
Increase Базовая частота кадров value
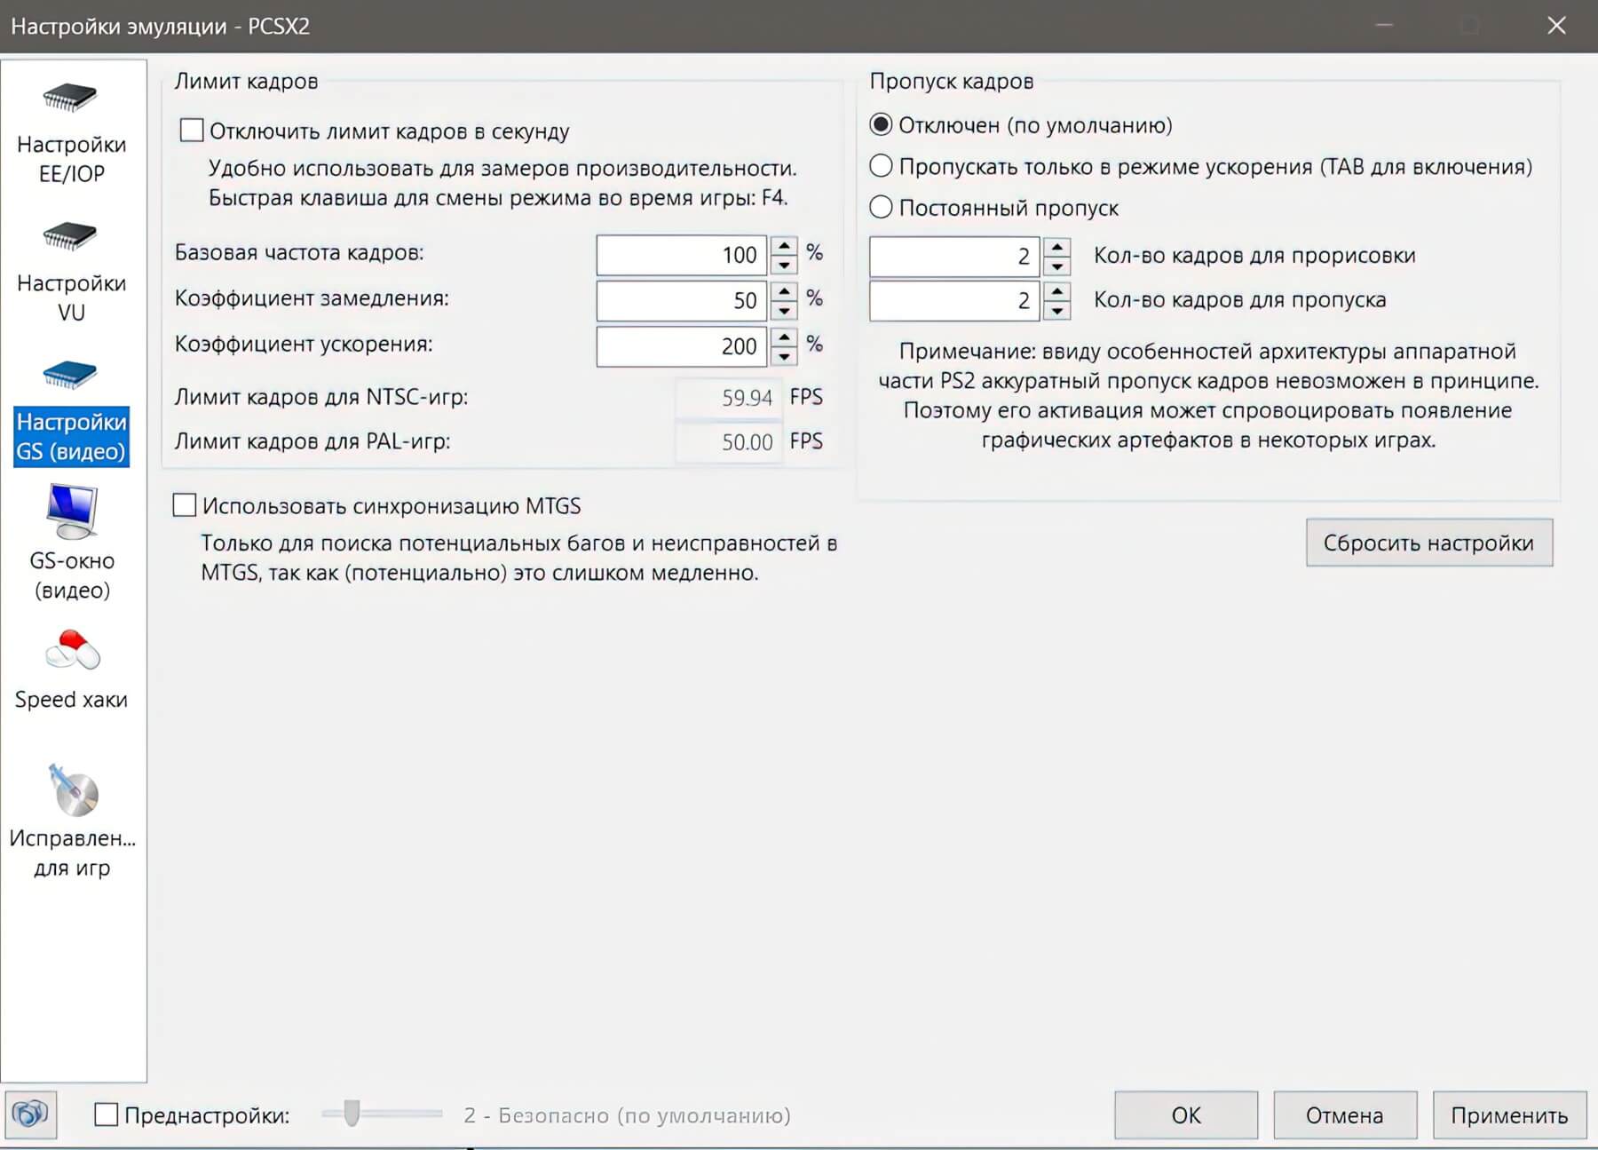pos(784,246)
